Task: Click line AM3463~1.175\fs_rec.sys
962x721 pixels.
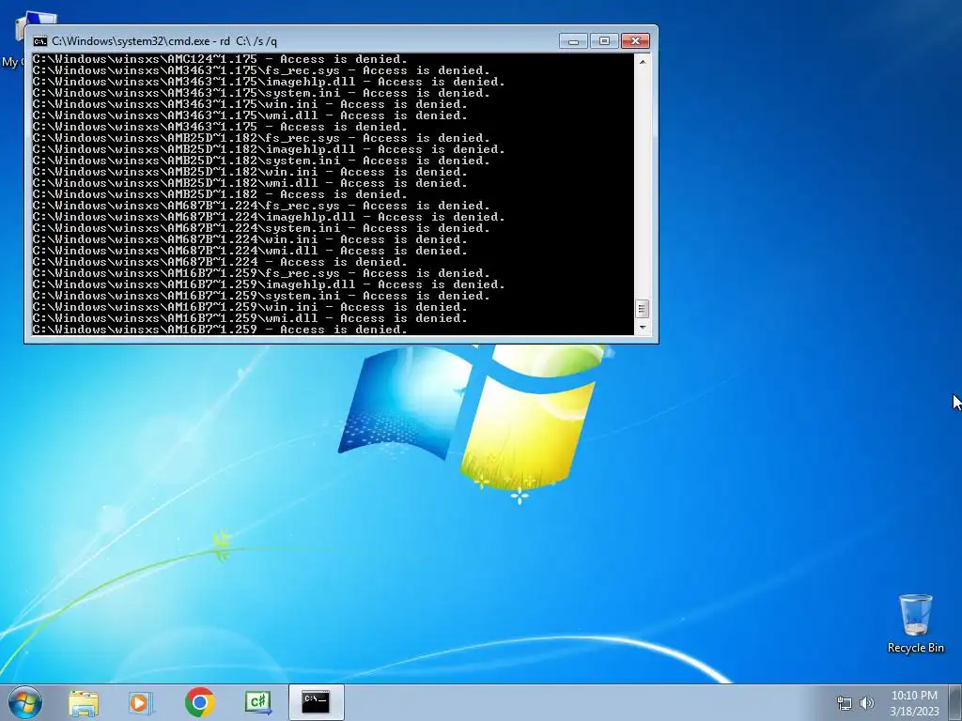Action: pyautogui.click(x=261, y=70)
